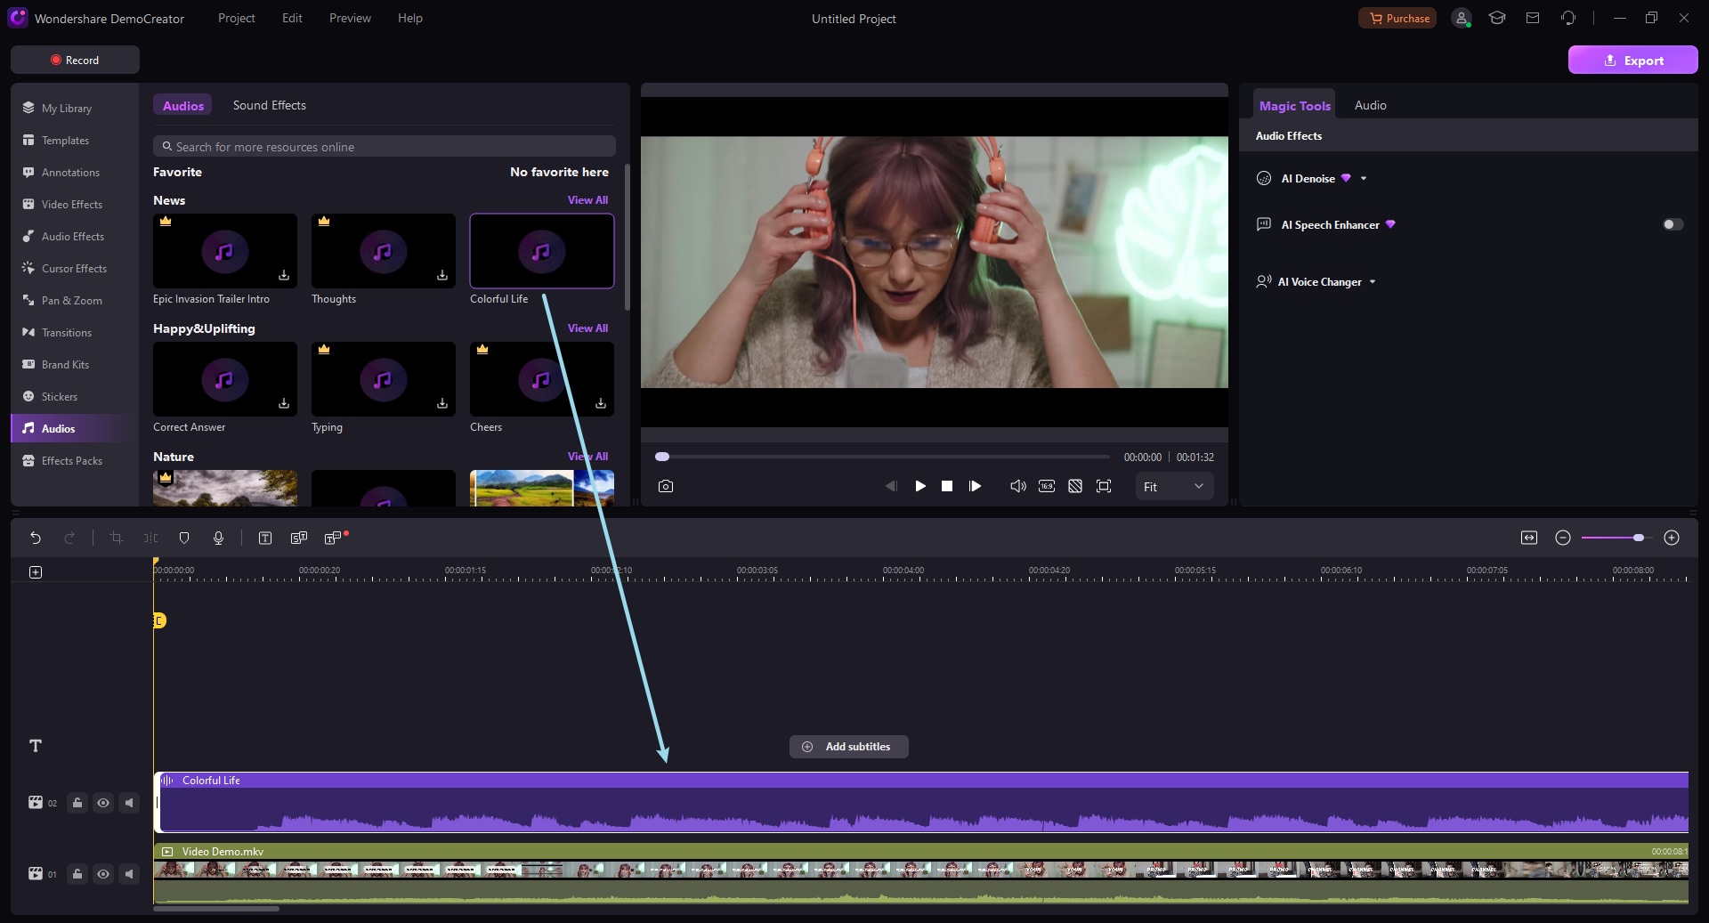Open the account profile icon

[1462, 18]
